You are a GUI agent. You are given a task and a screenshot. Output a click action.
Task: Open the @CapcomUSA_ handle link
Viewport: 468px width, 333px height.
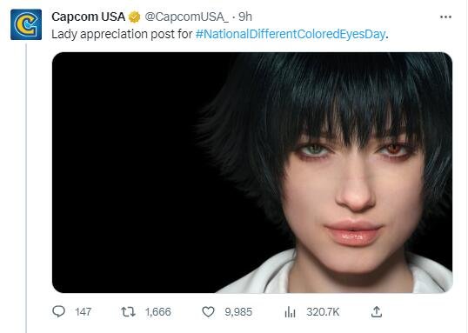[x=186, y=17]
